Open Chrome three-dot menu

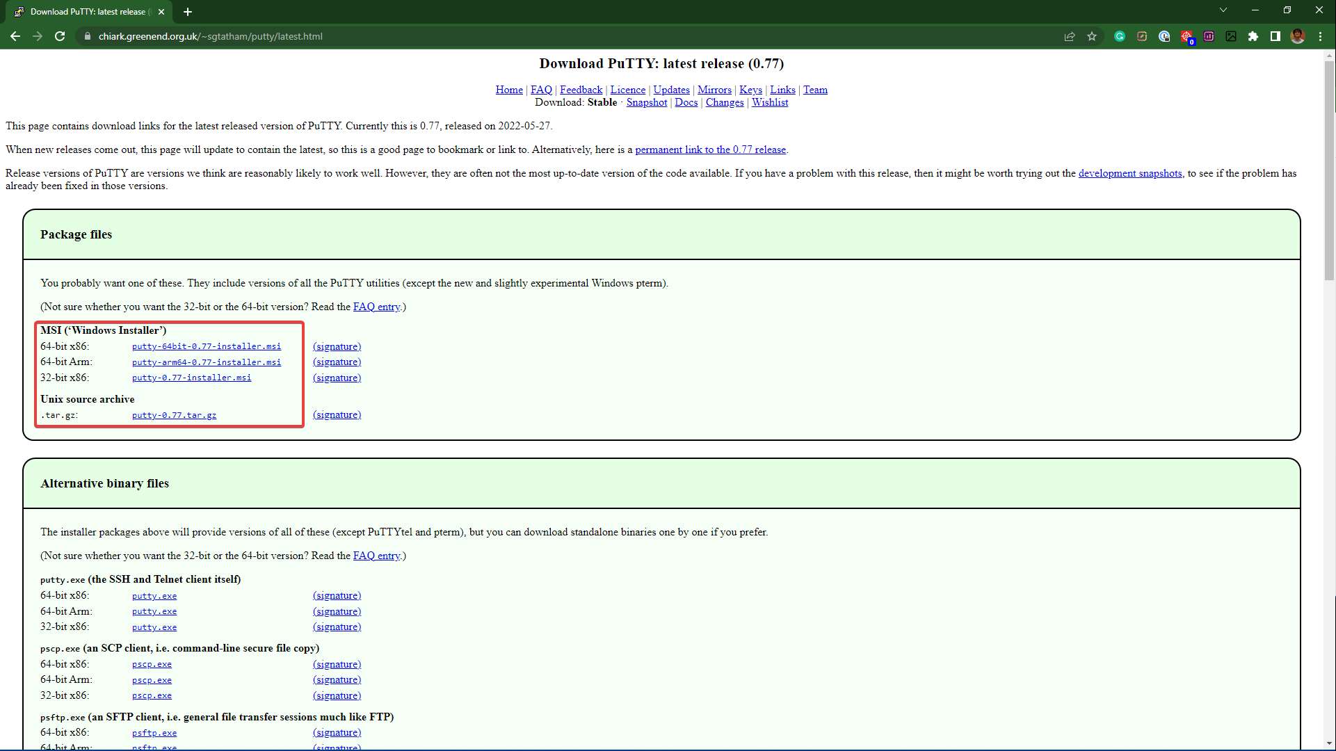pyautogui.click(x=1320, y=36)
